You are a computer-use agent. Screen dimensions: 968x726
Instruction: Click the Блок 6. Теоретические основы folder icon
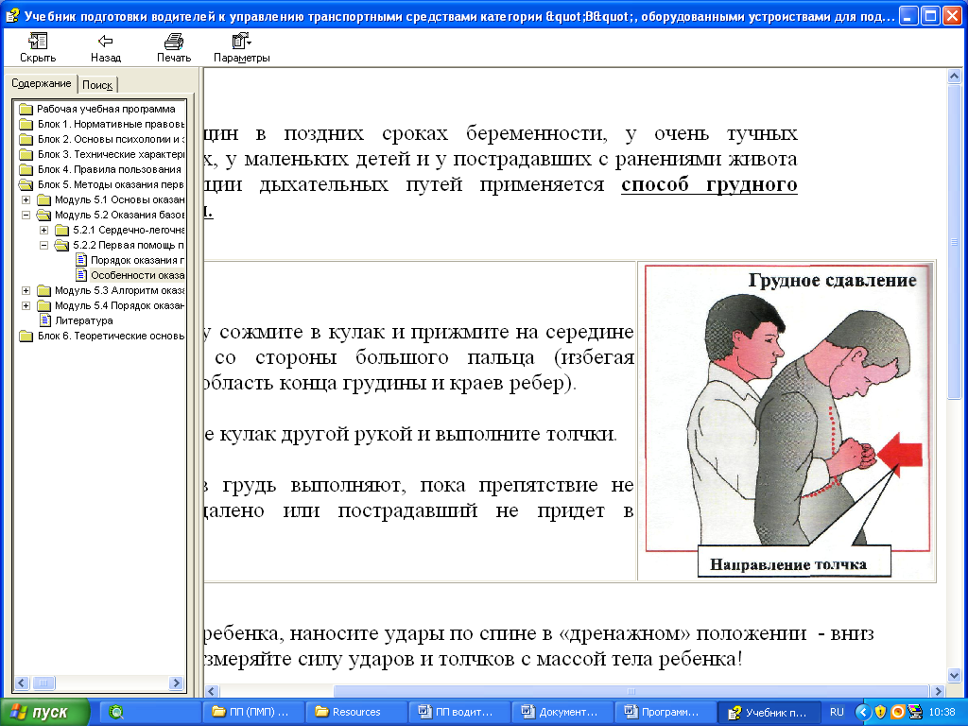click(x=26, y=336)
